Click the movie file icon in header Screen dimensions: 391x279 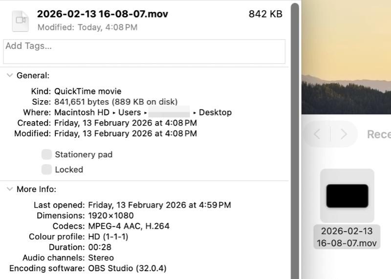20,20
